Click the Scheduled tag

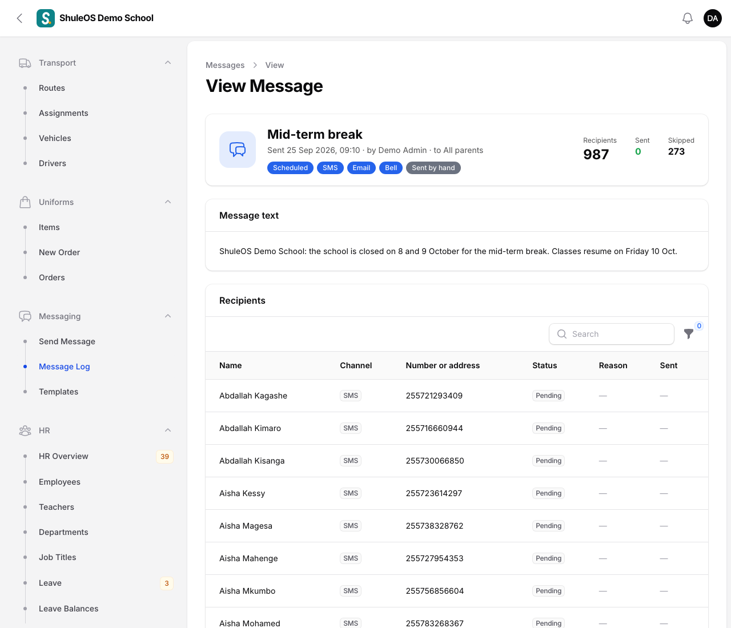pos(290,168)
